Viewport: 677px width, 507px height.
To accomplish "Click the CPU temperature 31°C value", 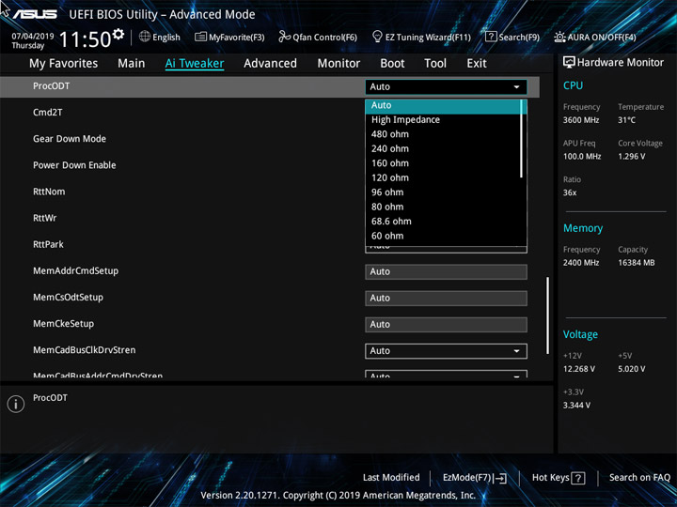I will coord(626,120).
